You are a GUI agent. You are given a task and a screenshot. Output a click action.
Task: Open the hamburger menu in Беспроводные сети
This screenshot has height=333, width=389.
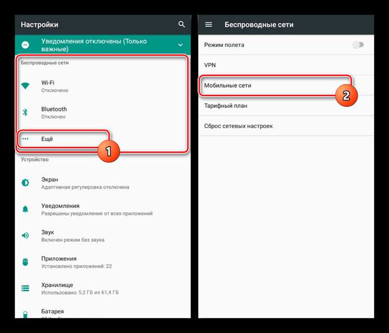(x=209, y=24)
